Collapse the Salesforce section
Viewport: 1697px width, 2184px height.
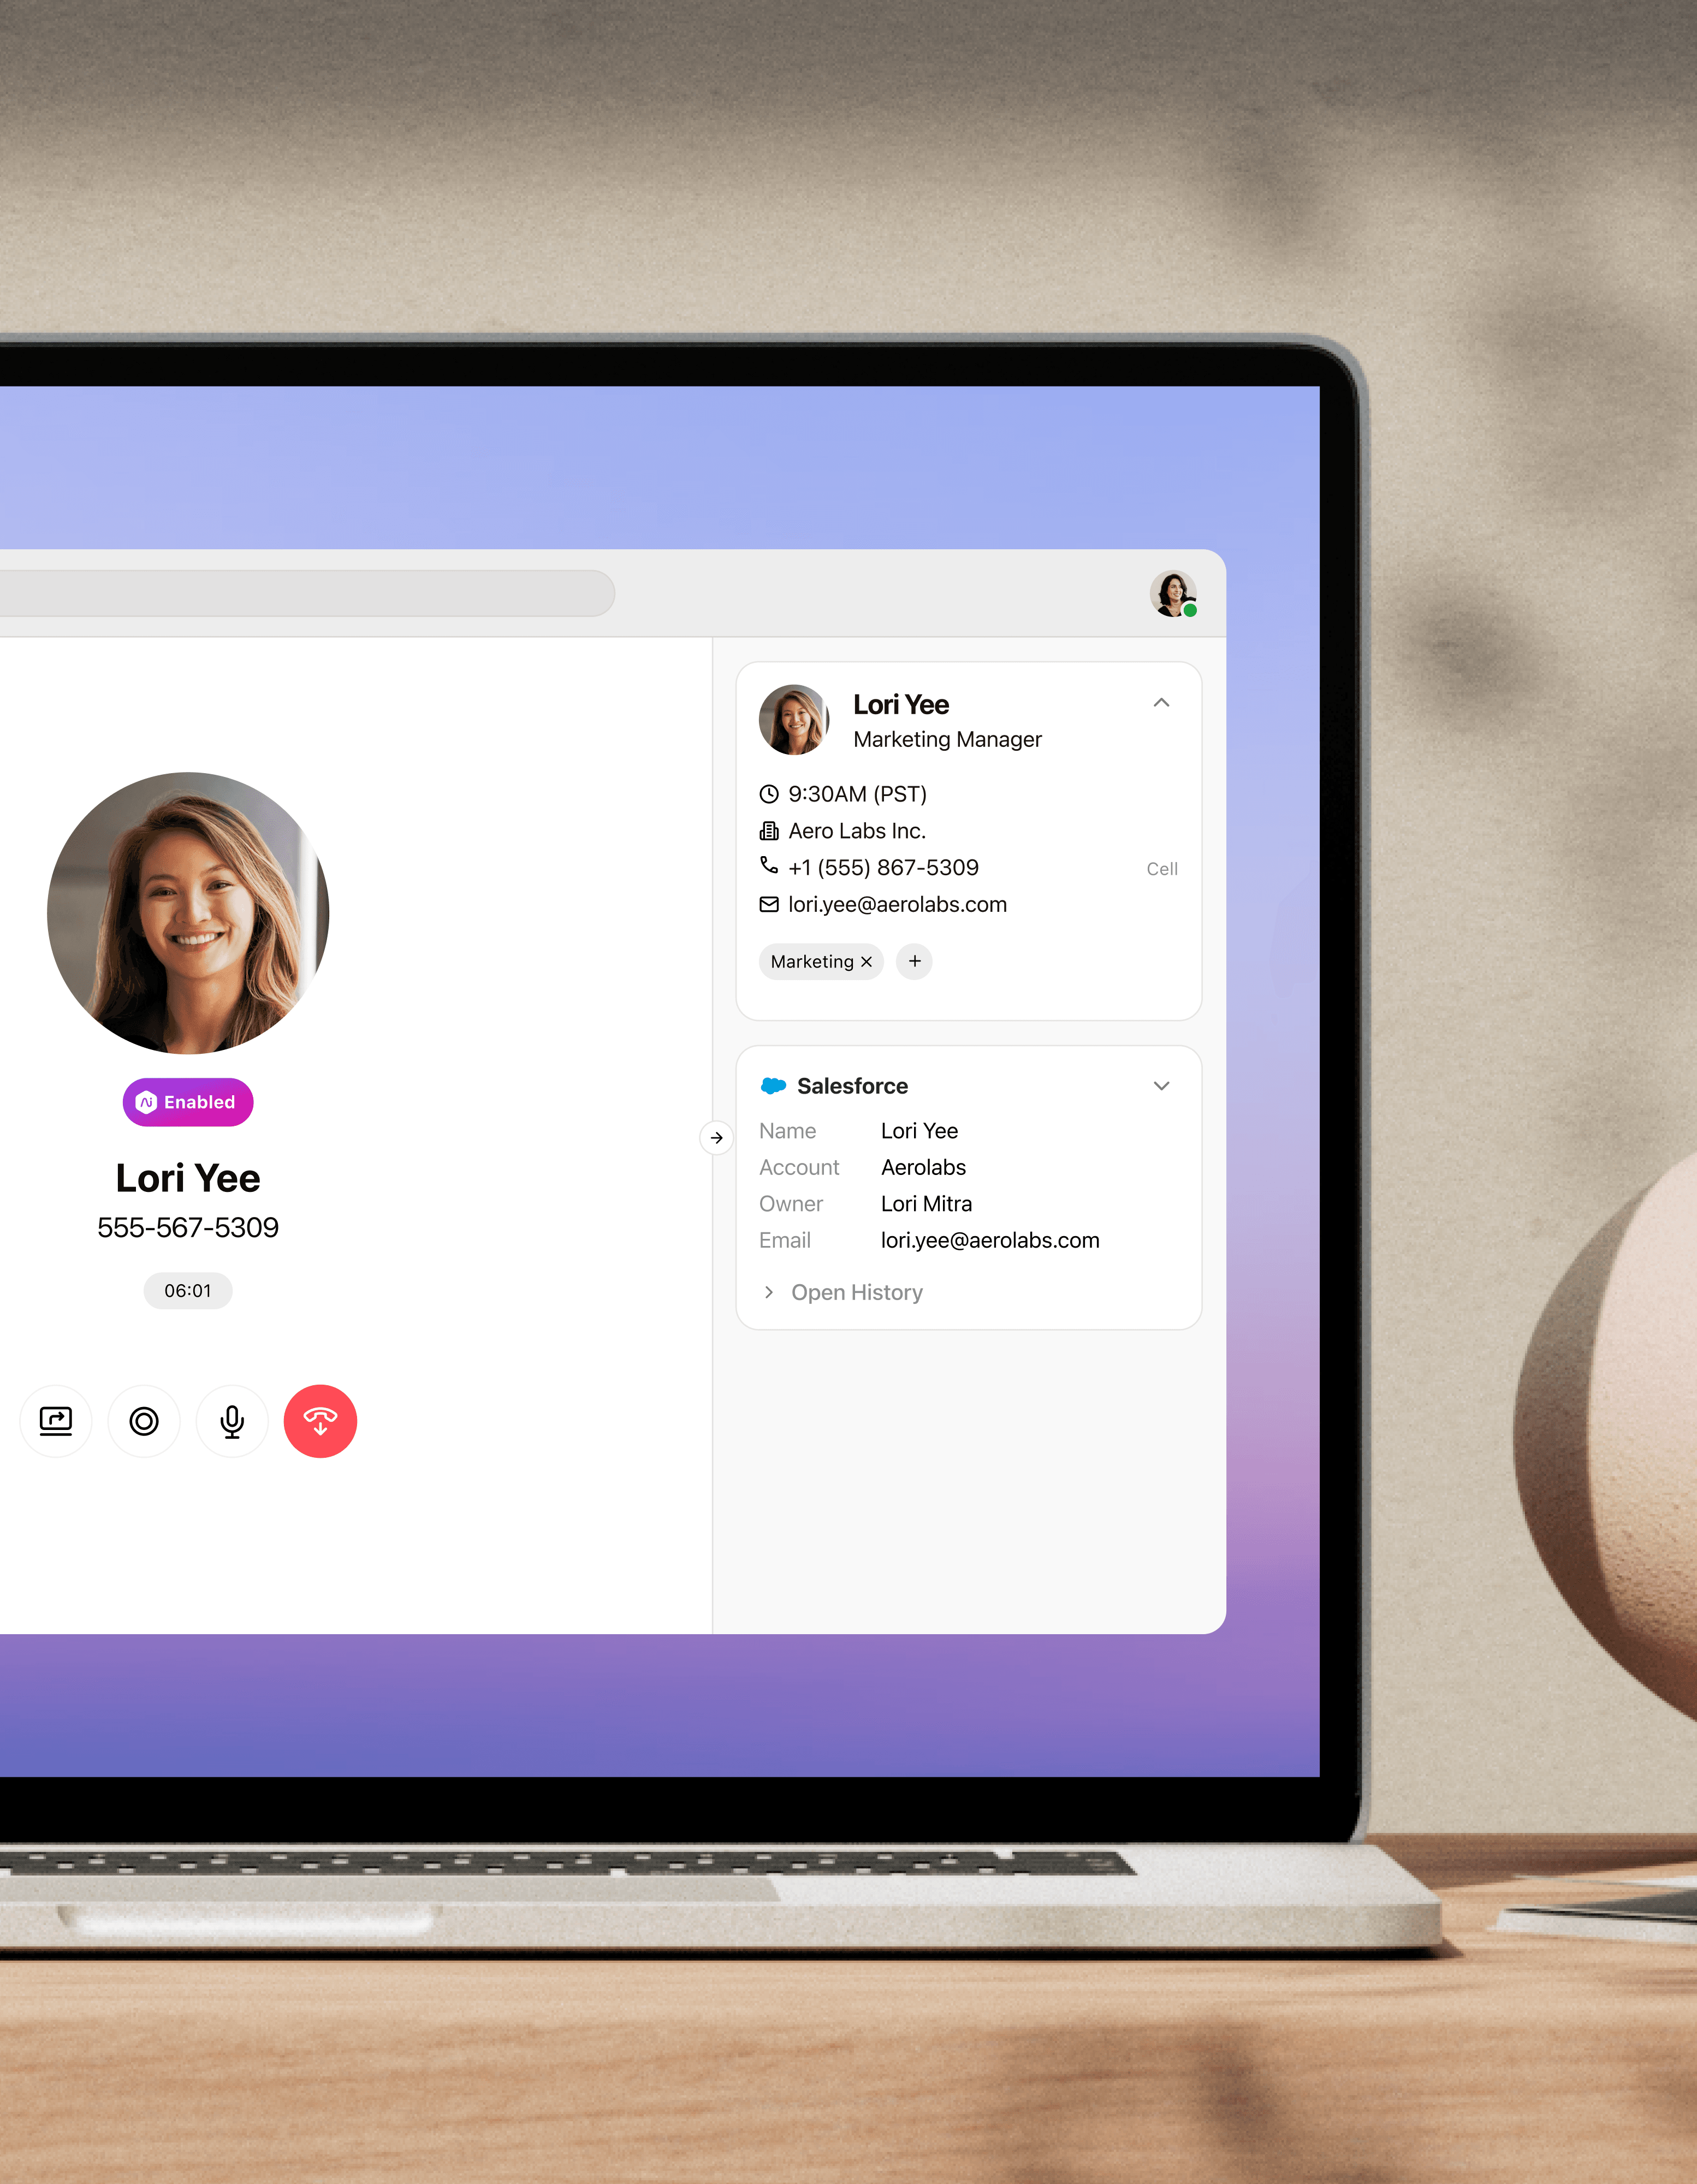coord(1161,1085)
